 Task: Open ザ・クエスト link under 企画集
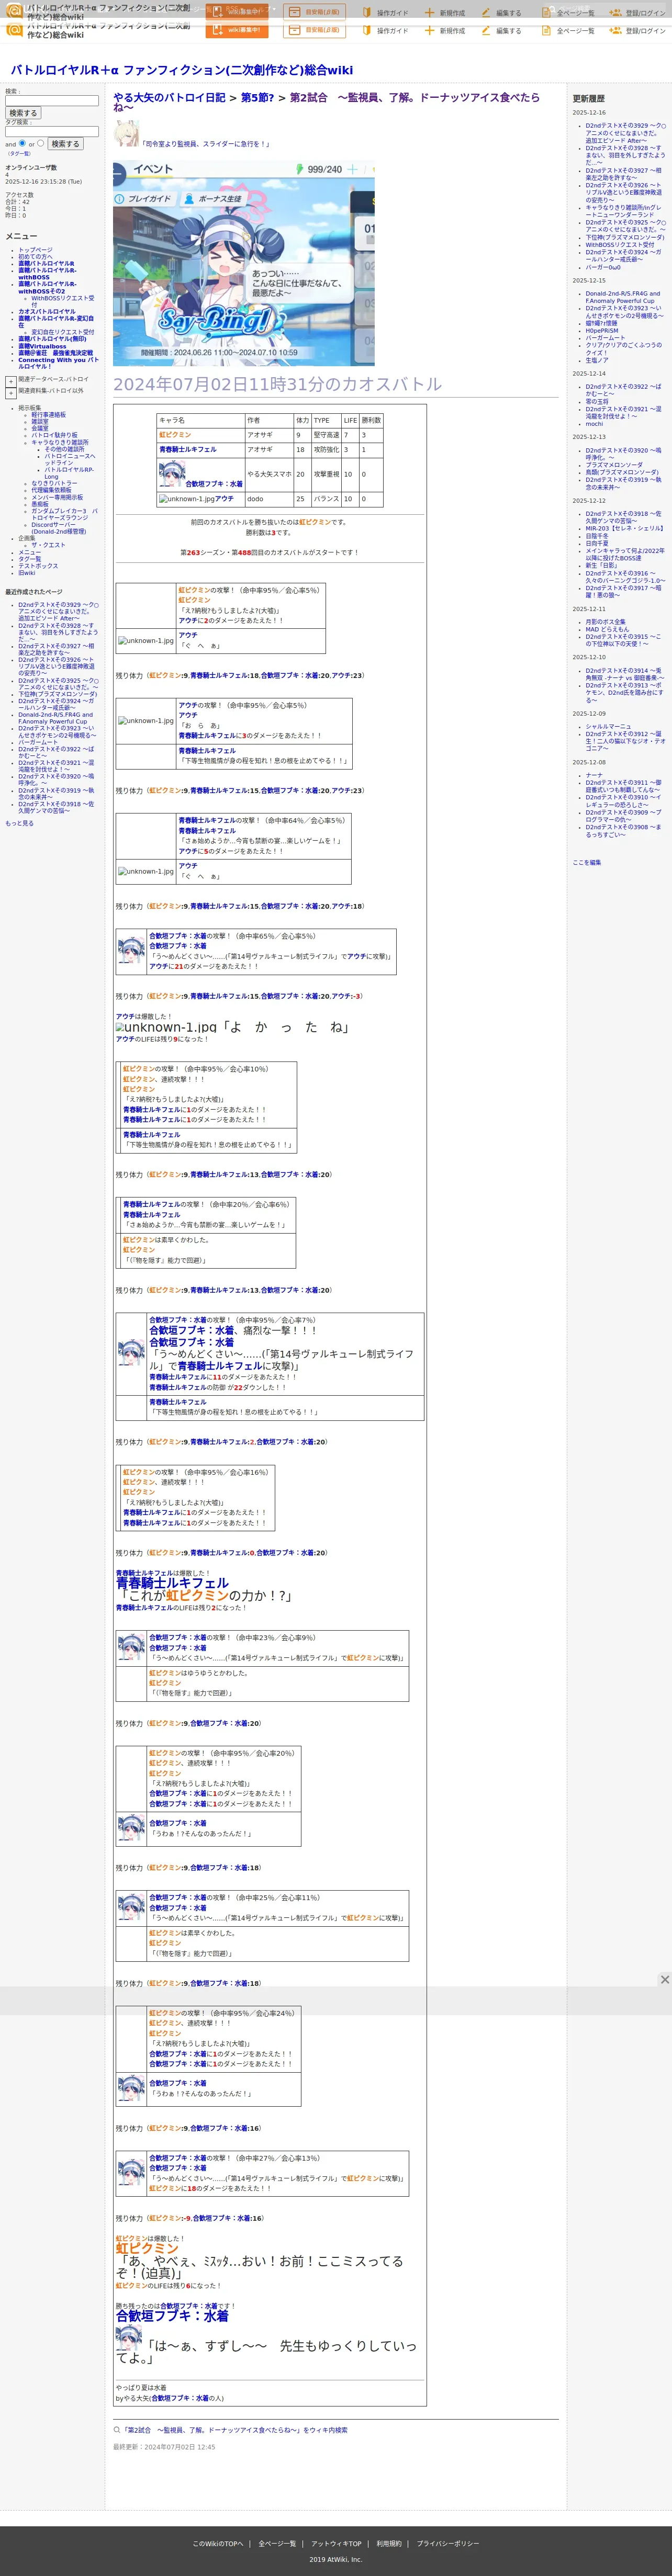(47, 545)
